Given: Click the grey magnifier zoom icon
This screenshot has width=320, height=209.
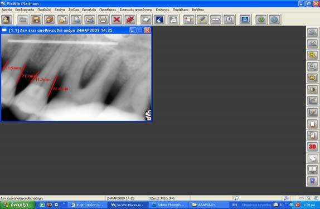Looking at the screenshot, I should pos(312,66).
